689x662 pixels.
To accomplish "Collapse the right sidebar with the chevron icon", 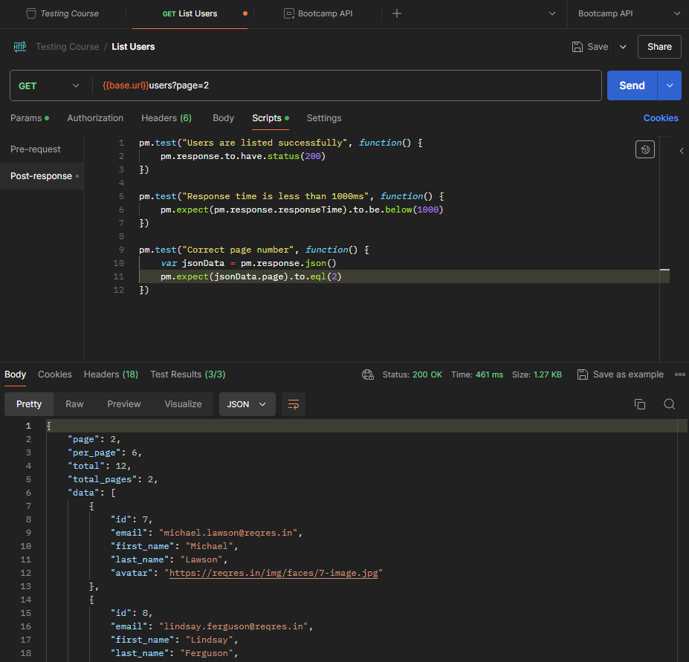I will point(682,151).
